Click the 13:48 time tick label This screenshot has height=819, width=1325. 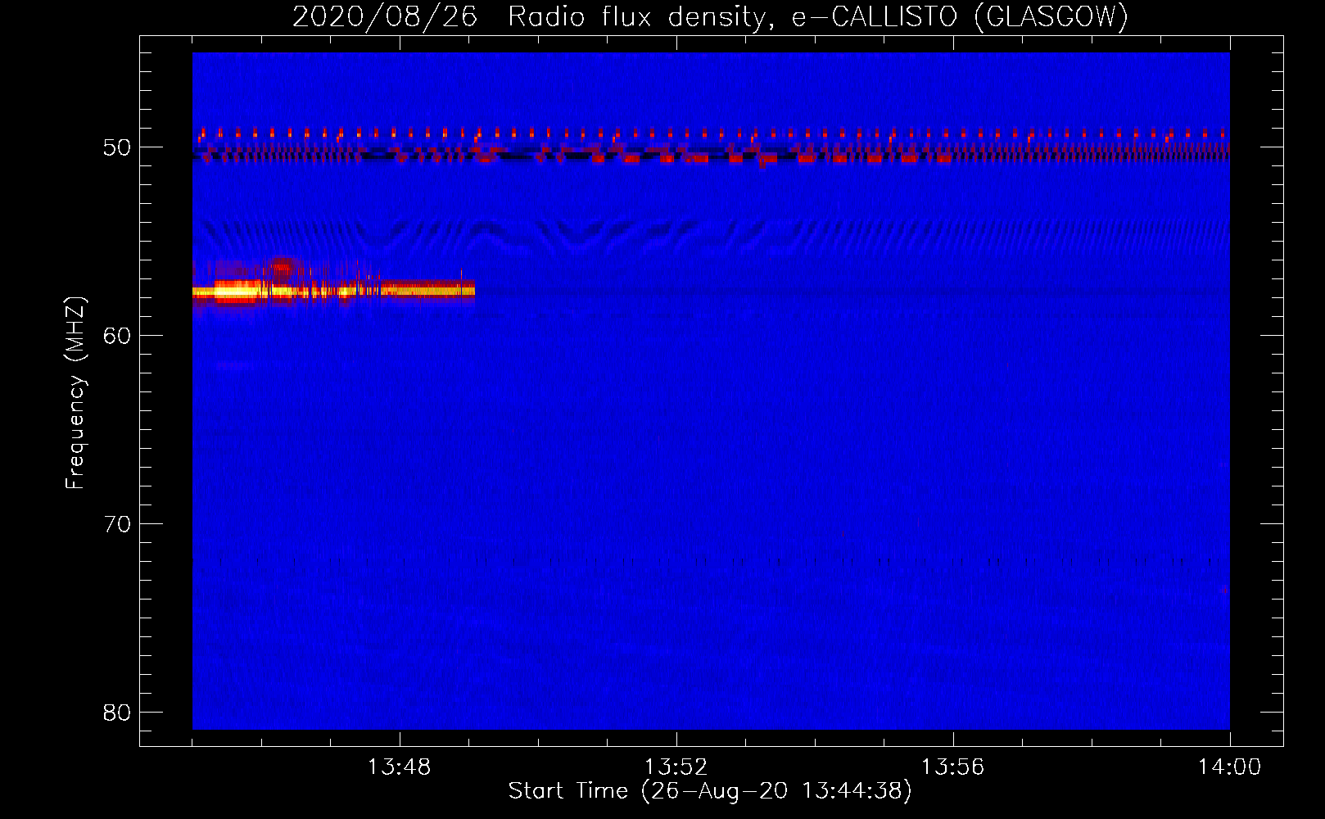pyautogui.click(x=400, y=767)
